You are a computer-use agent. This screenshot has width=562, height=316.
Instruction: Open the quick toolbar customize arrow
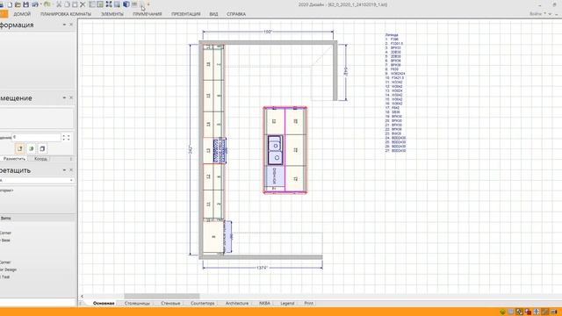coord(148,4)
